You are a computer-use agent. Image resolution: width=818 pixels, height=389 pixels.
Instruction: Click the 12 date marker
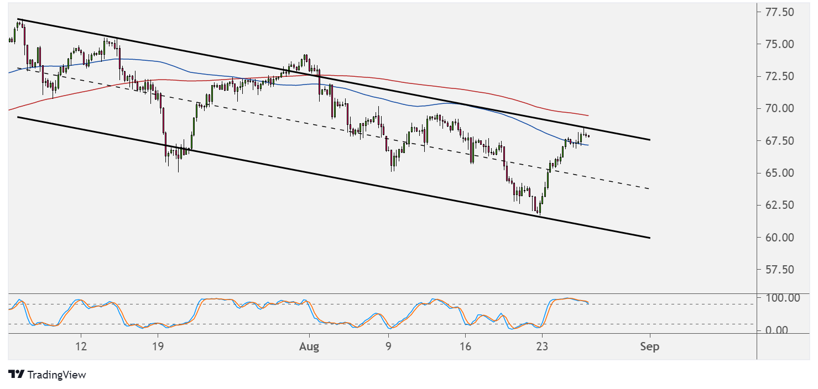tap(81, 347)
